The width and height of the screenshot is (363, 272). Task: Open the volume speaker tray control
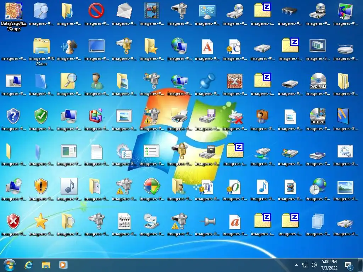313,265
